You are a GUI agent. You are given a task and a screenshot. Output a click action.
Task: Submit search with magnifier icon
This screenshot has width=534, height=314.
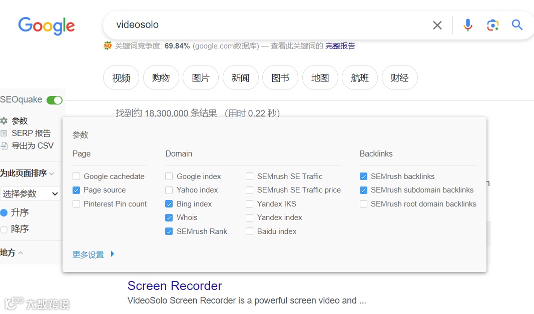pyautogui.click(x=517, y=24)
